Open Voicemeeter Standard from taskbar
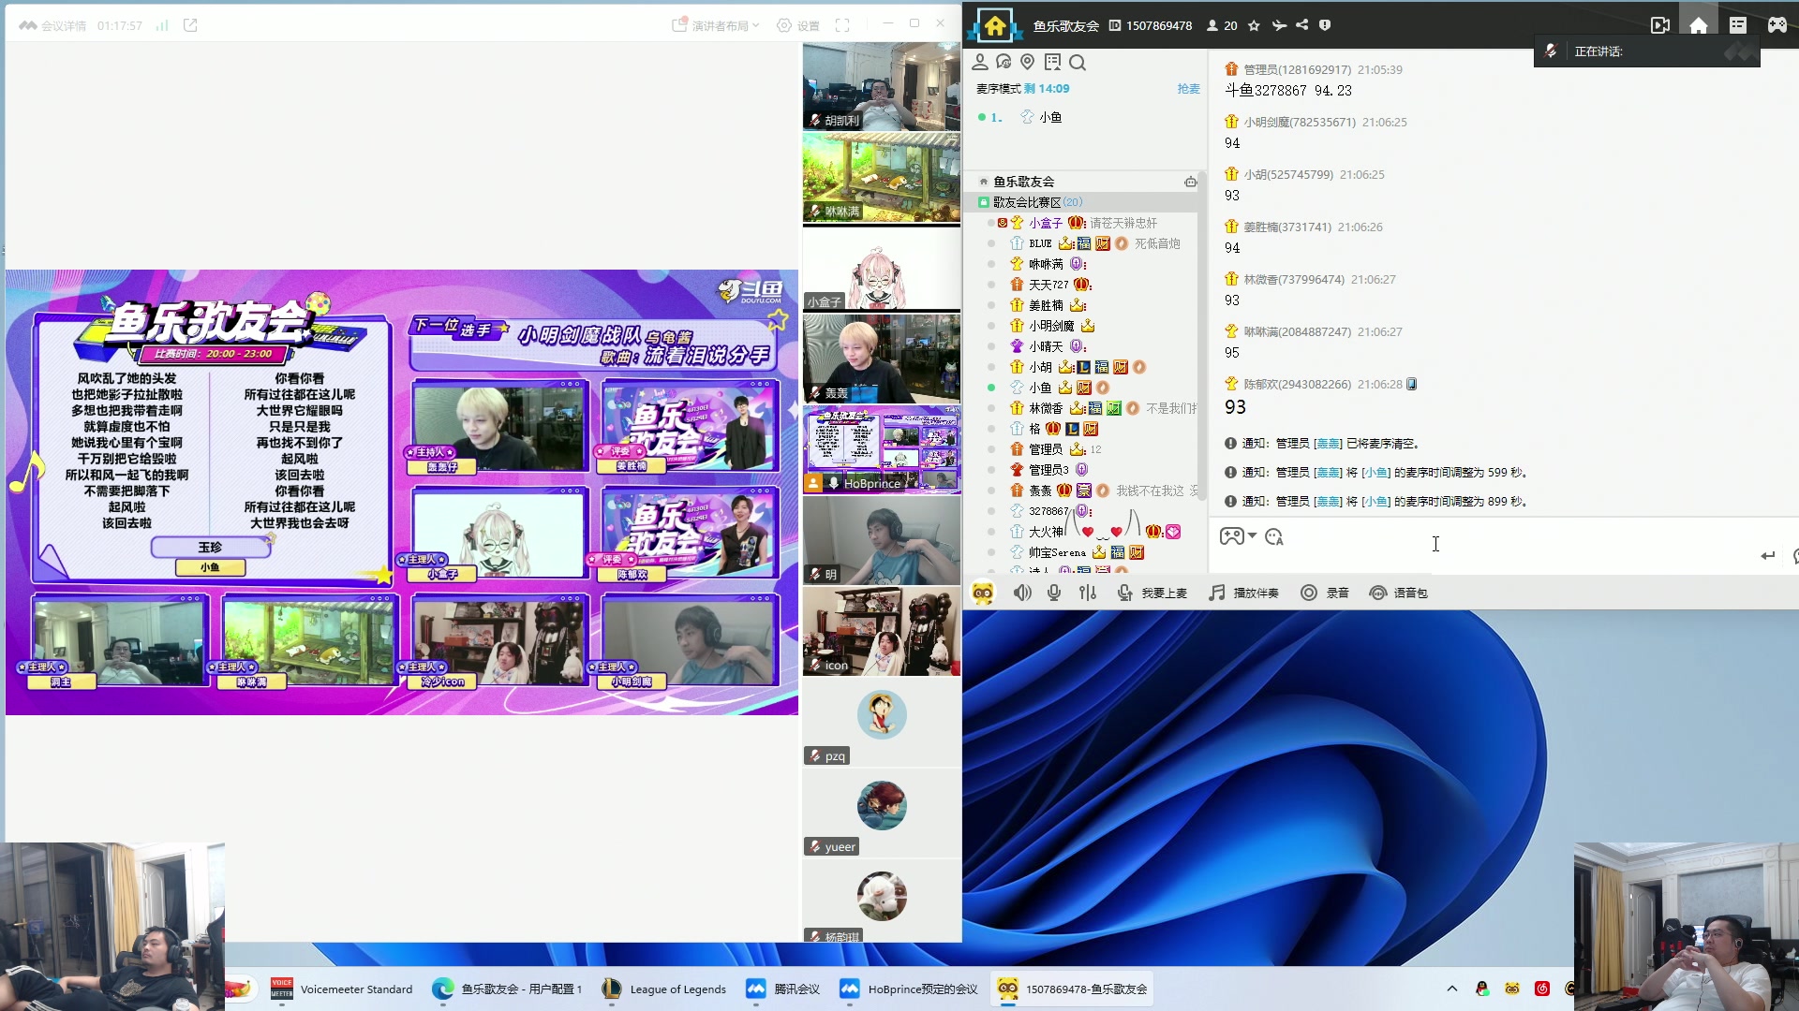The image size is (1799, 1011). 342,989
